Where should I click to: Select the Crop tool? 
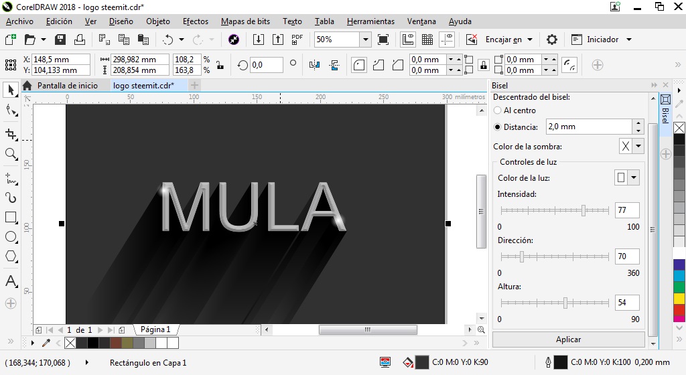pos(11,134)
